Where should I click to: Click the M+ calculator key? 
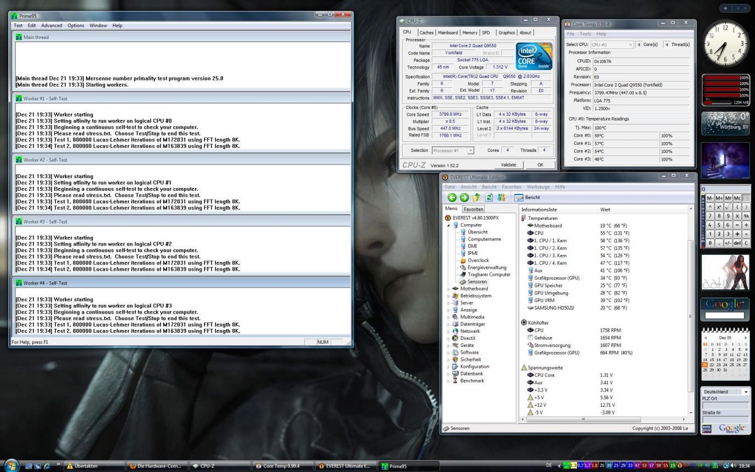pos(719,198)
